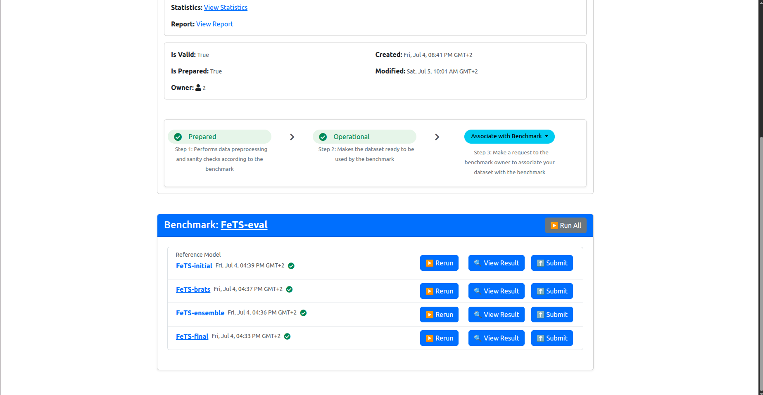
Task: Click the FeTS-ensemble success check icon
Action: point(303,313)
